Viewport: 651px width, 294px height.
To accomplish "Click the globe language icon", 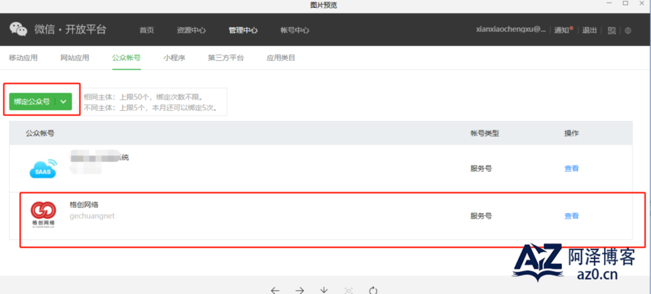I will pyautogui.click(x=628, y=31).
